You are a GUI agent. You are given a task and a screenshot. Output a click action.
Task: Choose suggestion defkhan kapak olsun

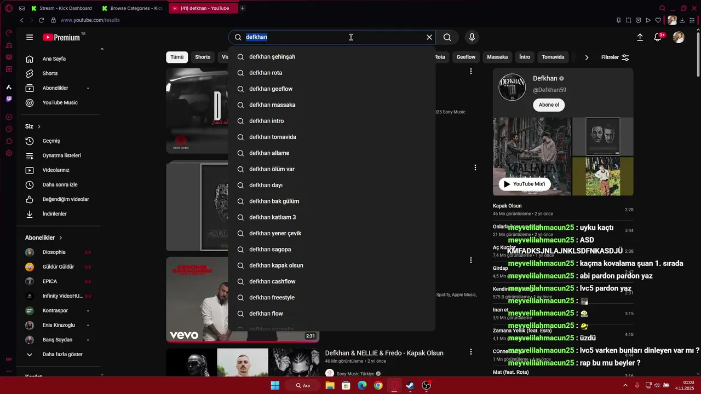tap(332, 265)
